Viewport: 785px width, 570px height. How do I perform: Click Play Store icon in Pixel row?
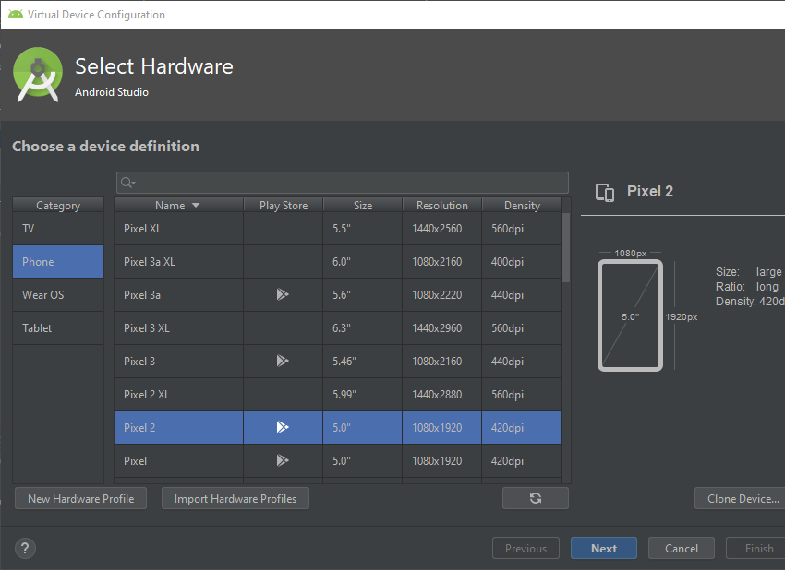pyautogui.click(x=283, y=460)
